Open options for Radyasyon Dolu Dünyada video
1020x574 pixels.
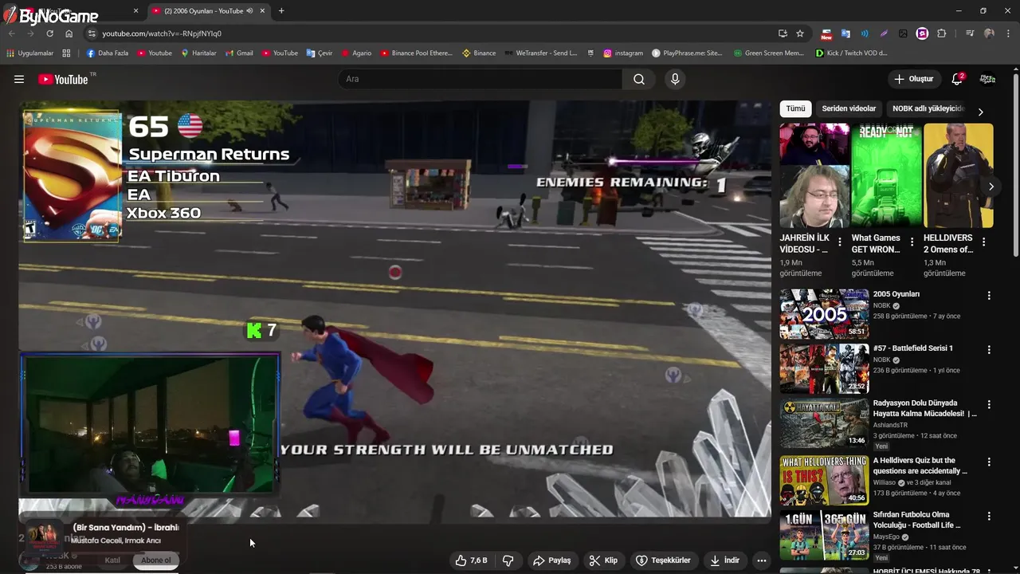989,404
